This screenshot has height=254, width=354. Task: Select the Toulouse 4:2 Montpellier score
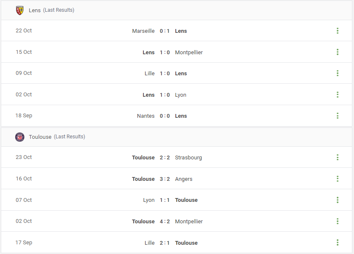pos(164,222)
